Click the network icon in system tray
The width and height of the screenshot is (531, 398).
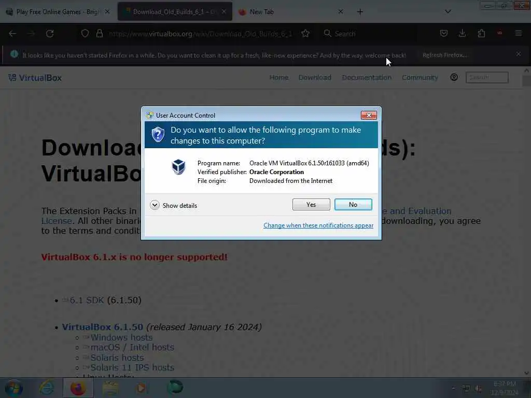pos(466,389)
